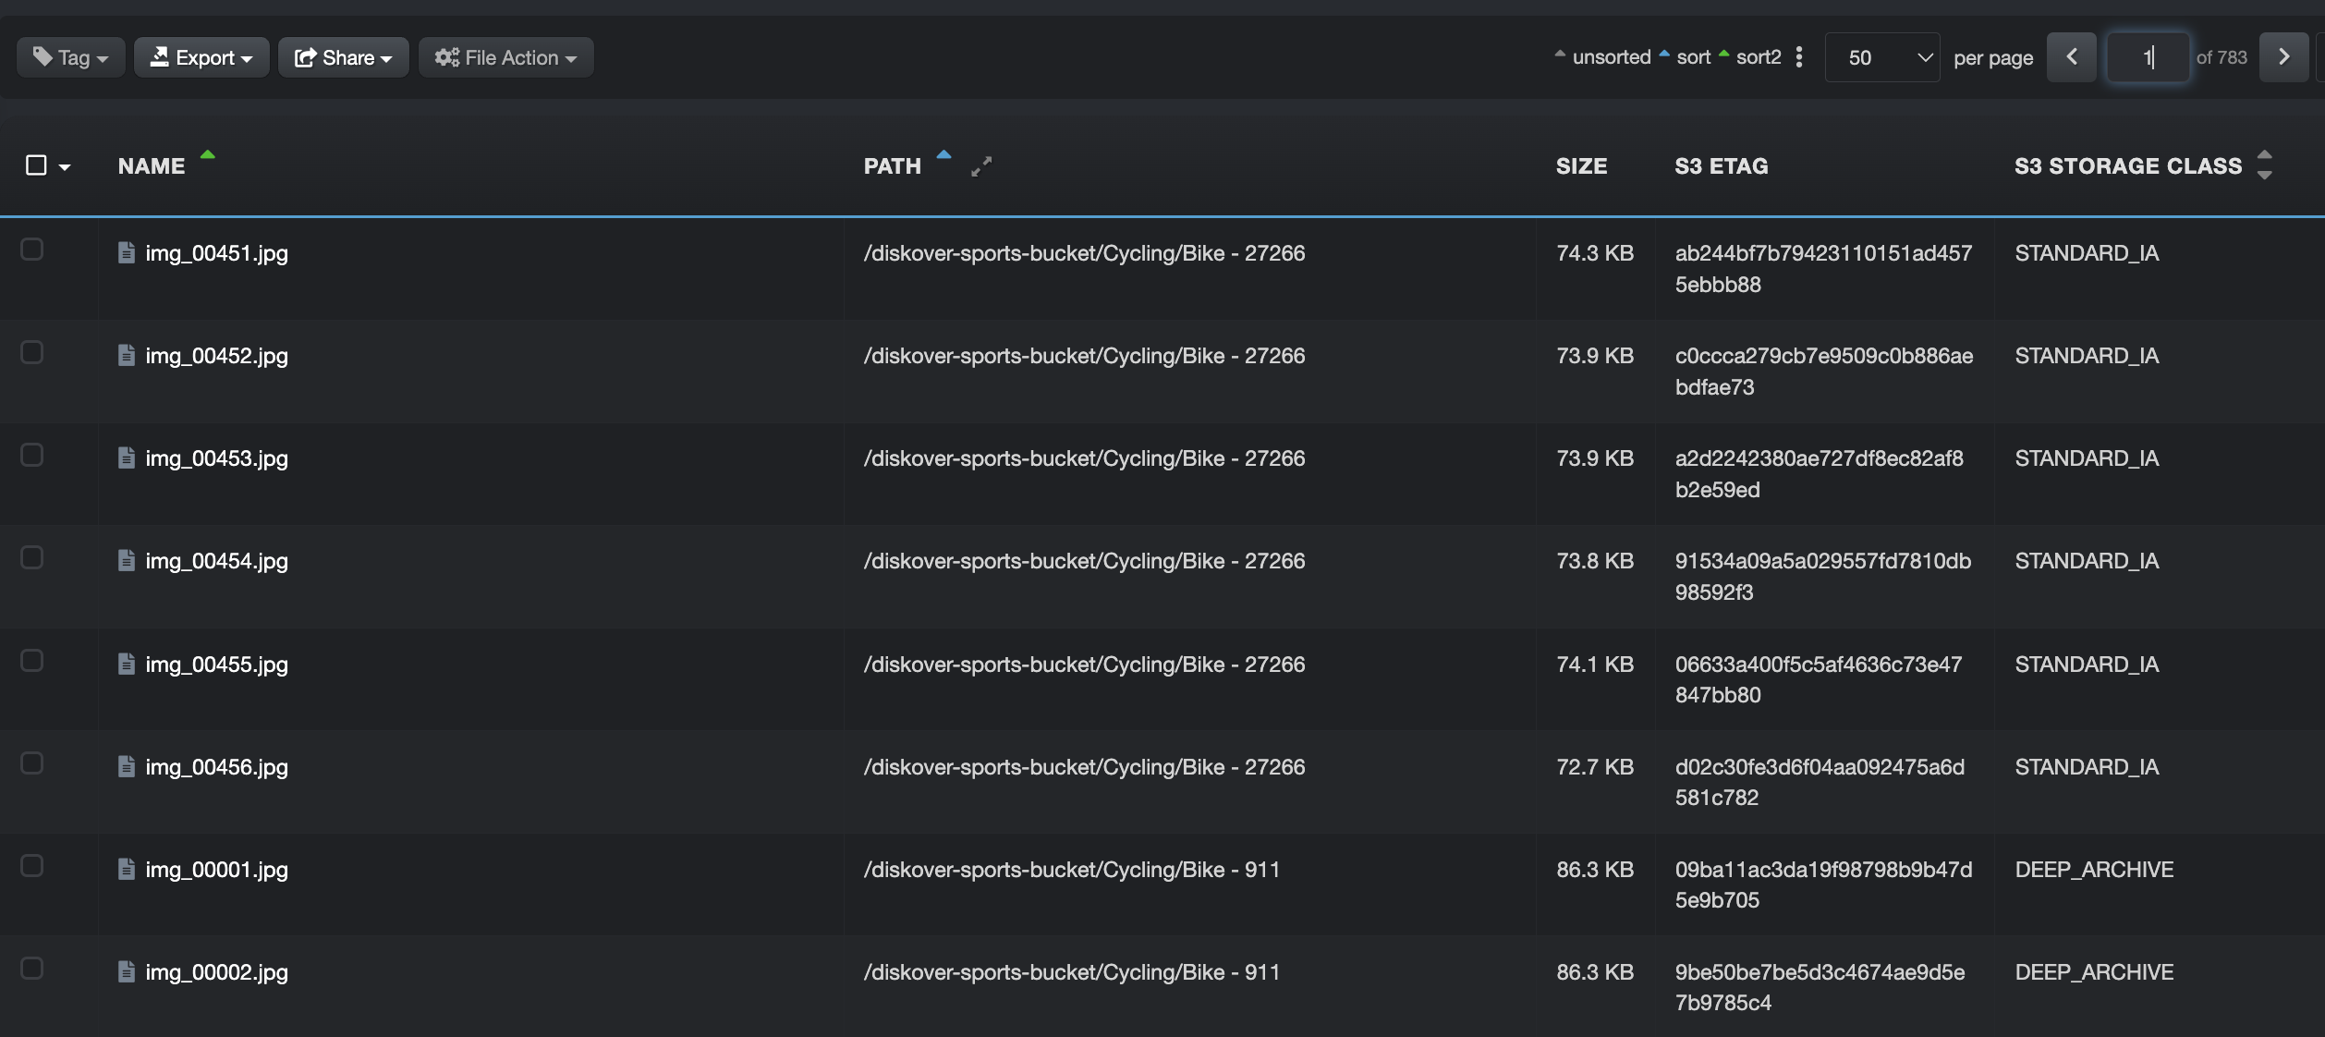Go to the previous results page
The height and width of the screenshot is (1037, 2325).
point(2072,57)
